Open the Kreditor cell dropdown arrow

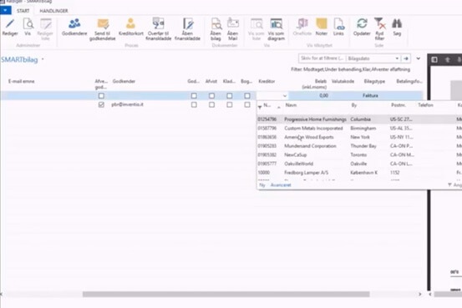tap(285, 96)
